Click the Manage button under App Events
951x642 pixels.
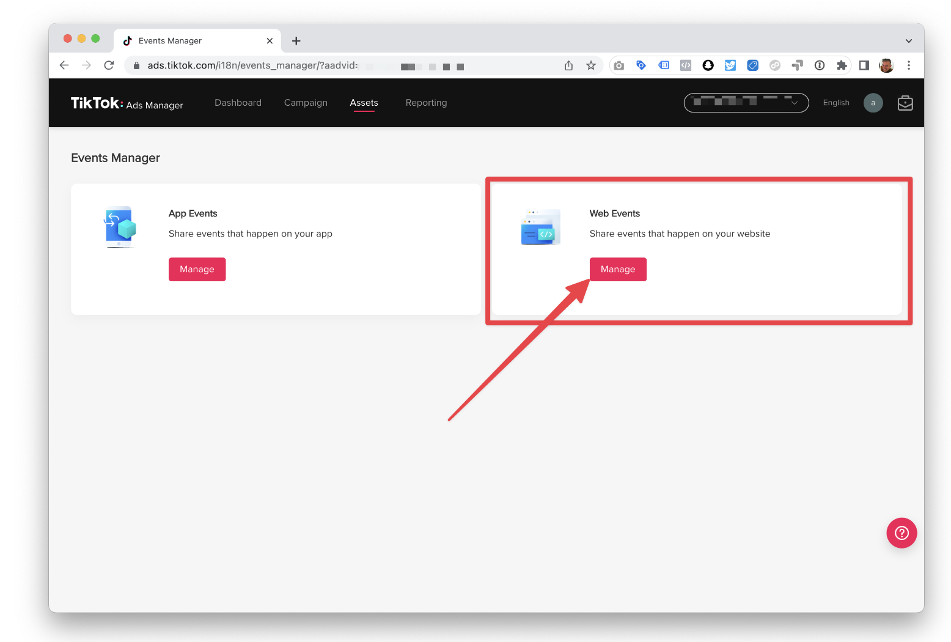(197, 269)
